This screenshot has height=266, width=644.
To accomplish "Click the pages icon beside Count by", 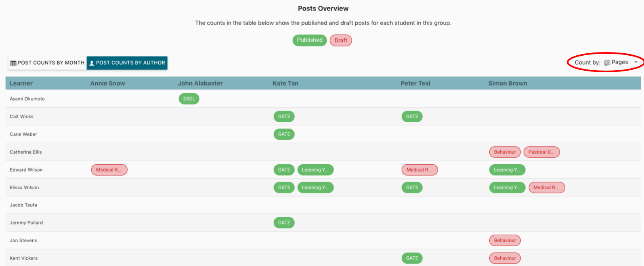I will (x=607, y=63).
